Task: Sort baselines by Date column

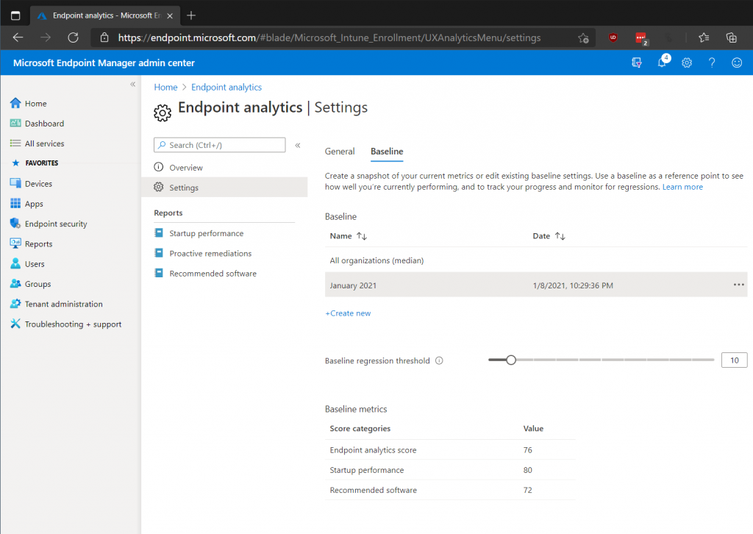Action: [x=549, y=236]
